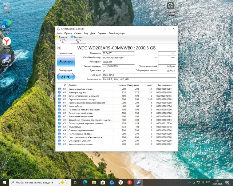Click the Наихудшее column header
Image resolution: width=233 pixels, height=186 pixels.
(133, 85)
